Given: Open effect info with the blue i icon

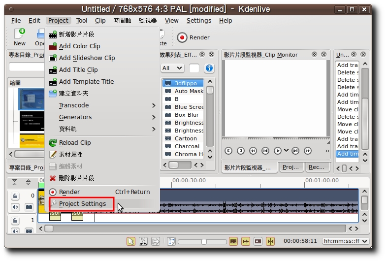Looking at the screenshot, I should pyautogui.click(x=209, y=68).
